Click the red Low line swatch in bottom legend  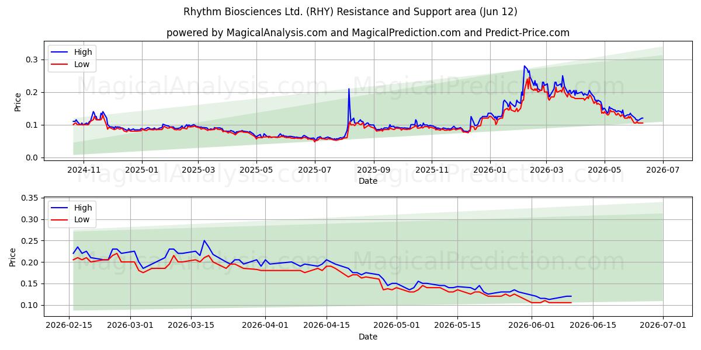point(61,220)
